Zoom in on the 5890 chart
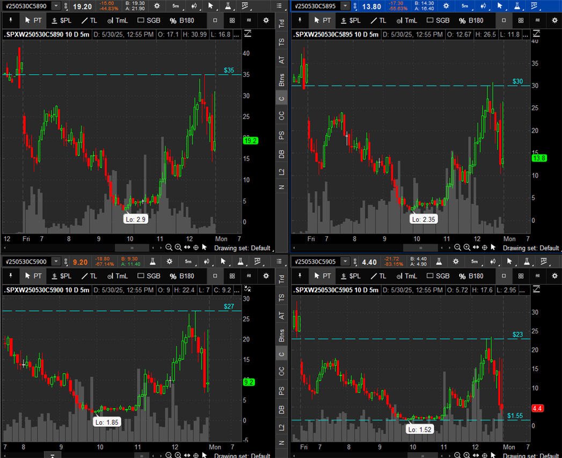The height and width of the screenshot is (458, 562). (178, 248)
